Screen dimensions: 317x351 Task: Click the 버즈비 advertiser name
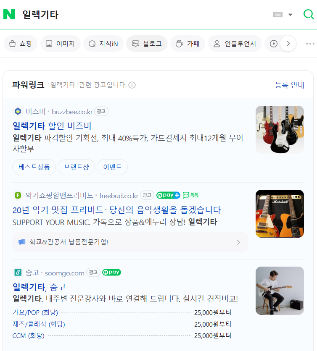click(x=35, y=111)
